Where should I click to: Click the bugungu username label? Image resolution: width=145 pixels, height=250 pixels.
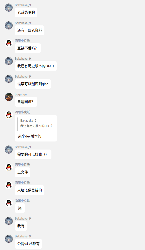tap(21, 94)
